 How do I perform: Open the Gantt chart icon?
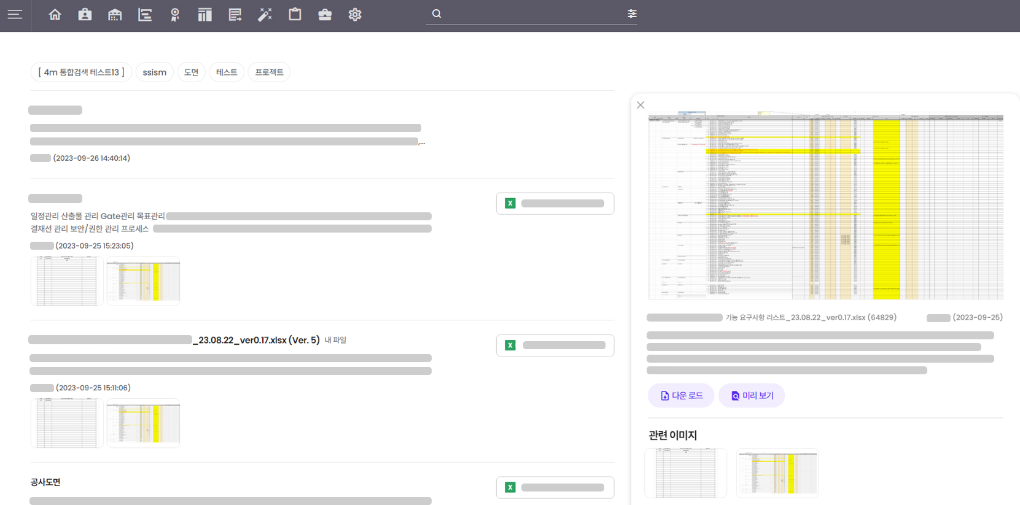click(x=145, y=14)
